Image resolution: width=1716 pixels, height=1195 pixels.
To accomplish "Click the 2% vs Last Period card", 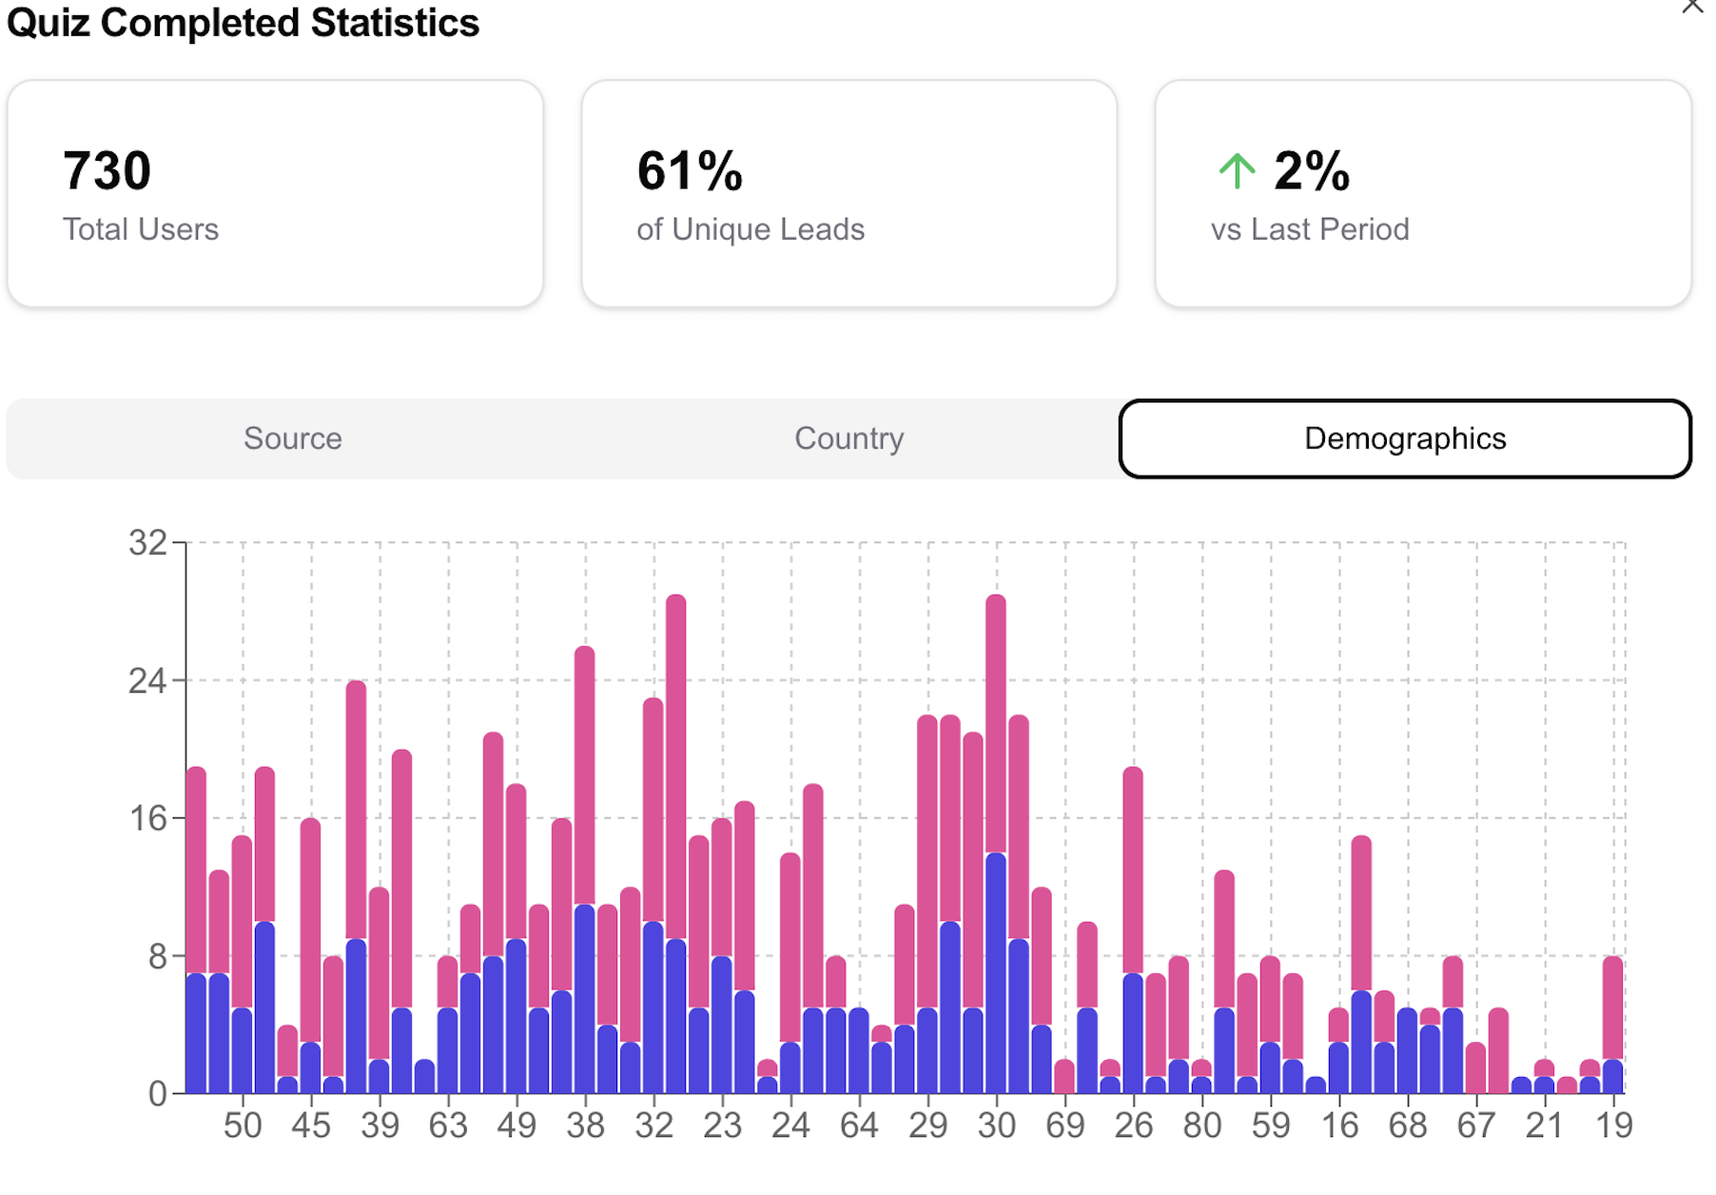I will (x=1422, y=192).
